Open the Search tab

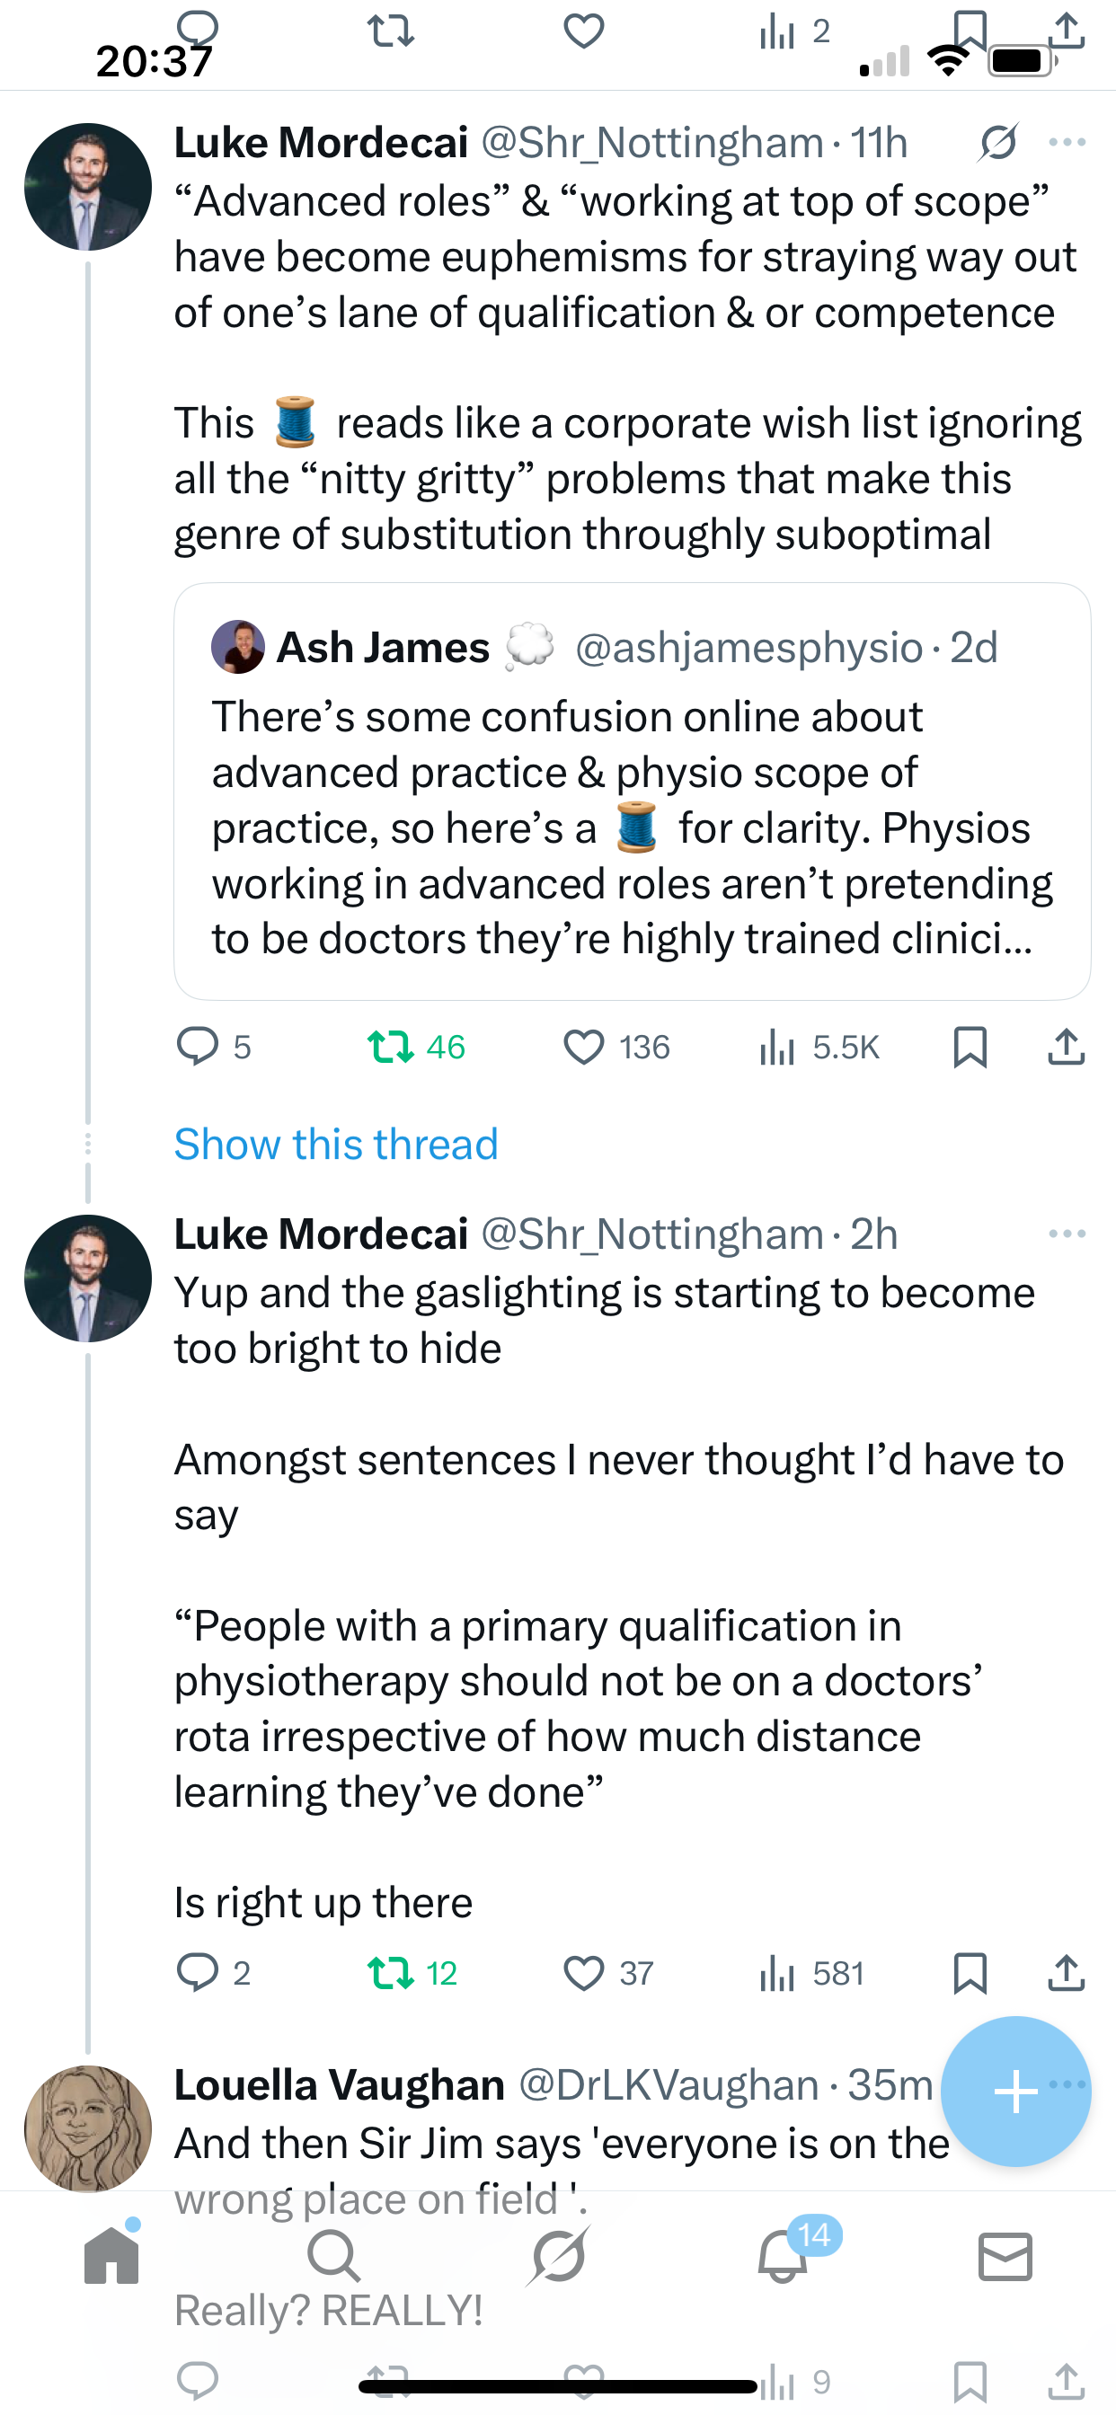coord(334,2256)
